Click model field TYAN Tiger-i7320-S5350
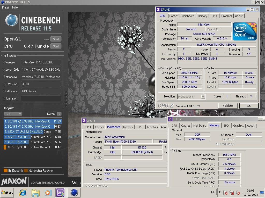The width and height of the screenshot is (265, 198). [128, 142]
